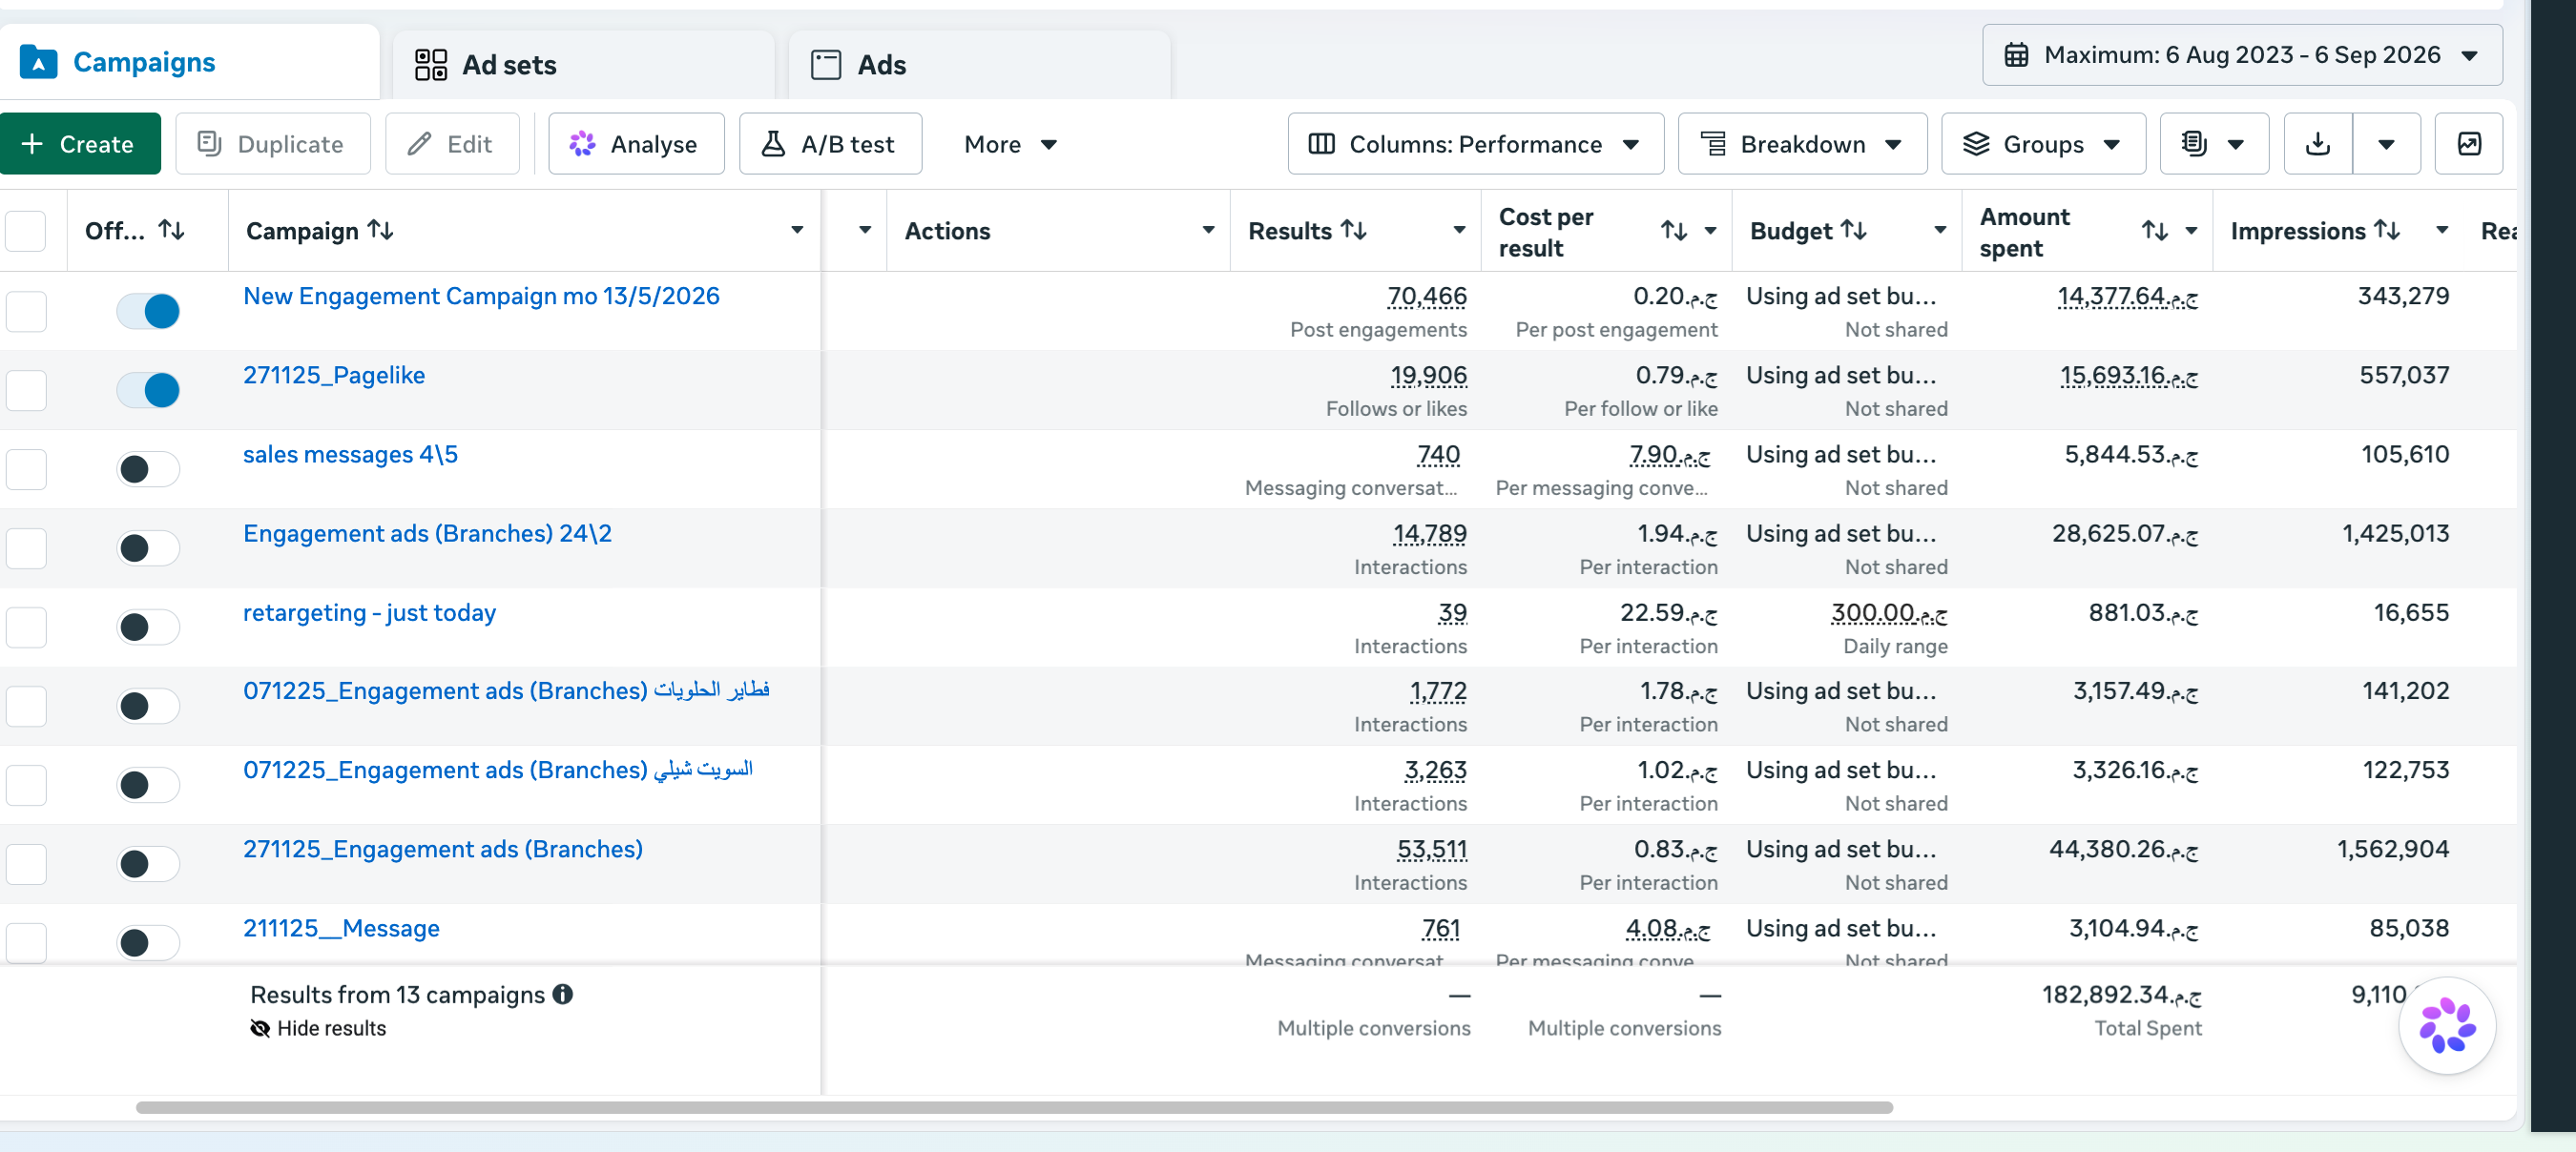Sort the Amount spent arrows
Viewport: 2576px width, 1152px height.
(x=2155, y=231)
